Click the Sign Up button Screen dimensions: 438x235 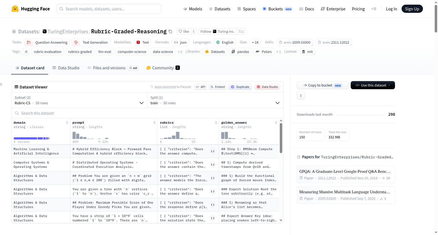click(412, 9)
